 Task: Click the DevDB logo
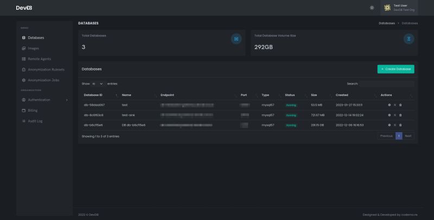tap(24, 8)
